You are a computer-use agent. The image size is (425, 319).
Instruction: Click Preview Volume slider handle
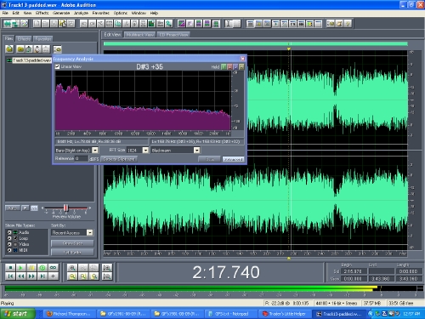65,208
